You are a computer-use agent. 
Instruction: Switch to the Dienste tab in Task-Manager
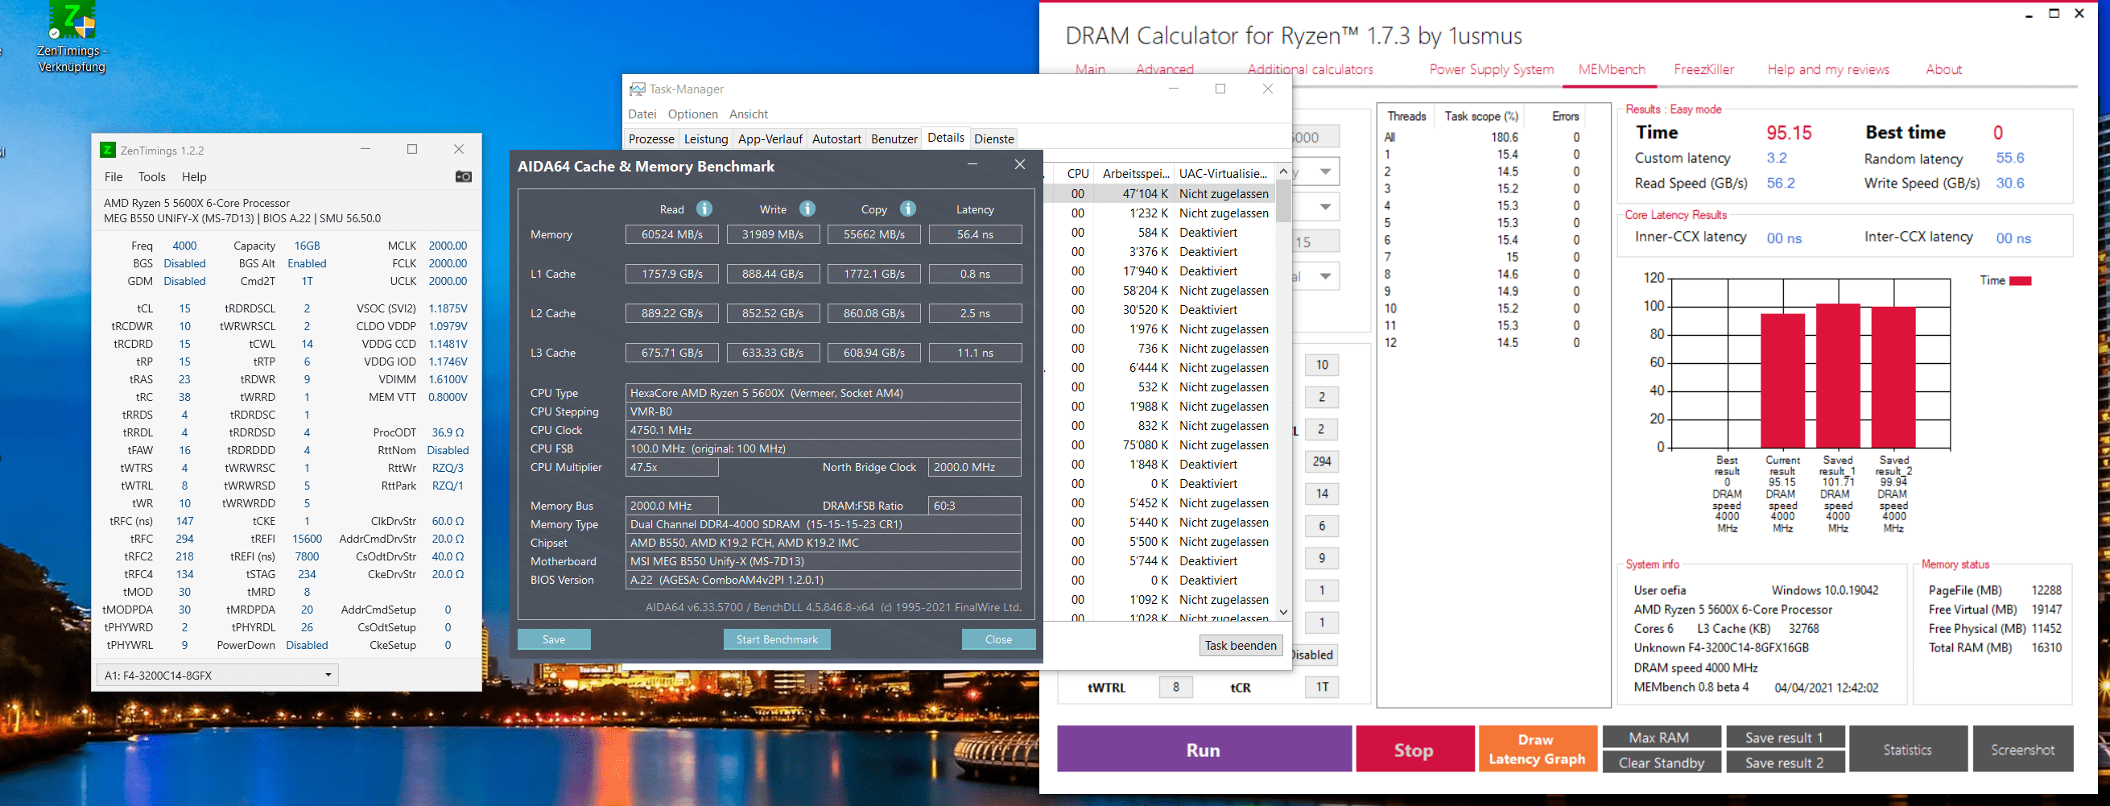pos(993,139)
